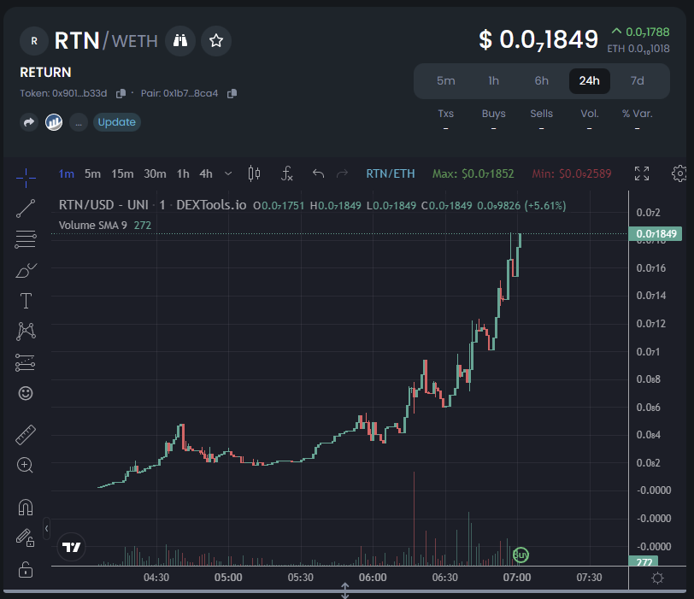Select the 24h stats period tab
Image resolution: width=694 pixels, height=599 pixels.
click(x=590, y=81)
